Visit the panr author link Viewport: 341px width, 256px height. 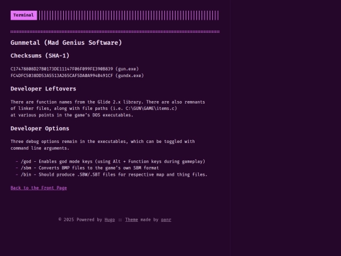pyautogui.click(x=166, y=219)
